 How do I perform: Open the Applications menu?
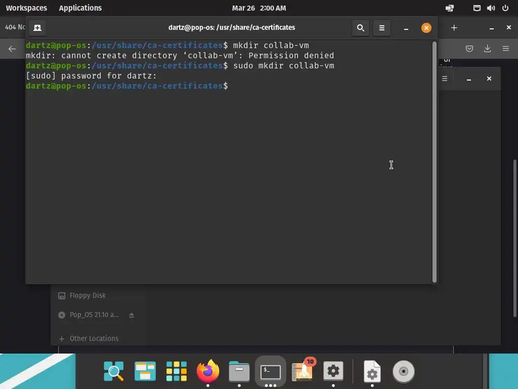tap(80, 8)
